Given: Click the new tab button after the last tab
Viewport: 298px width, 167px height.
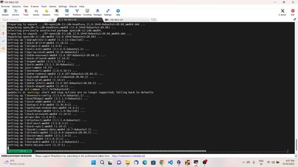Looking at the screenshot, I should coord(154,19).
